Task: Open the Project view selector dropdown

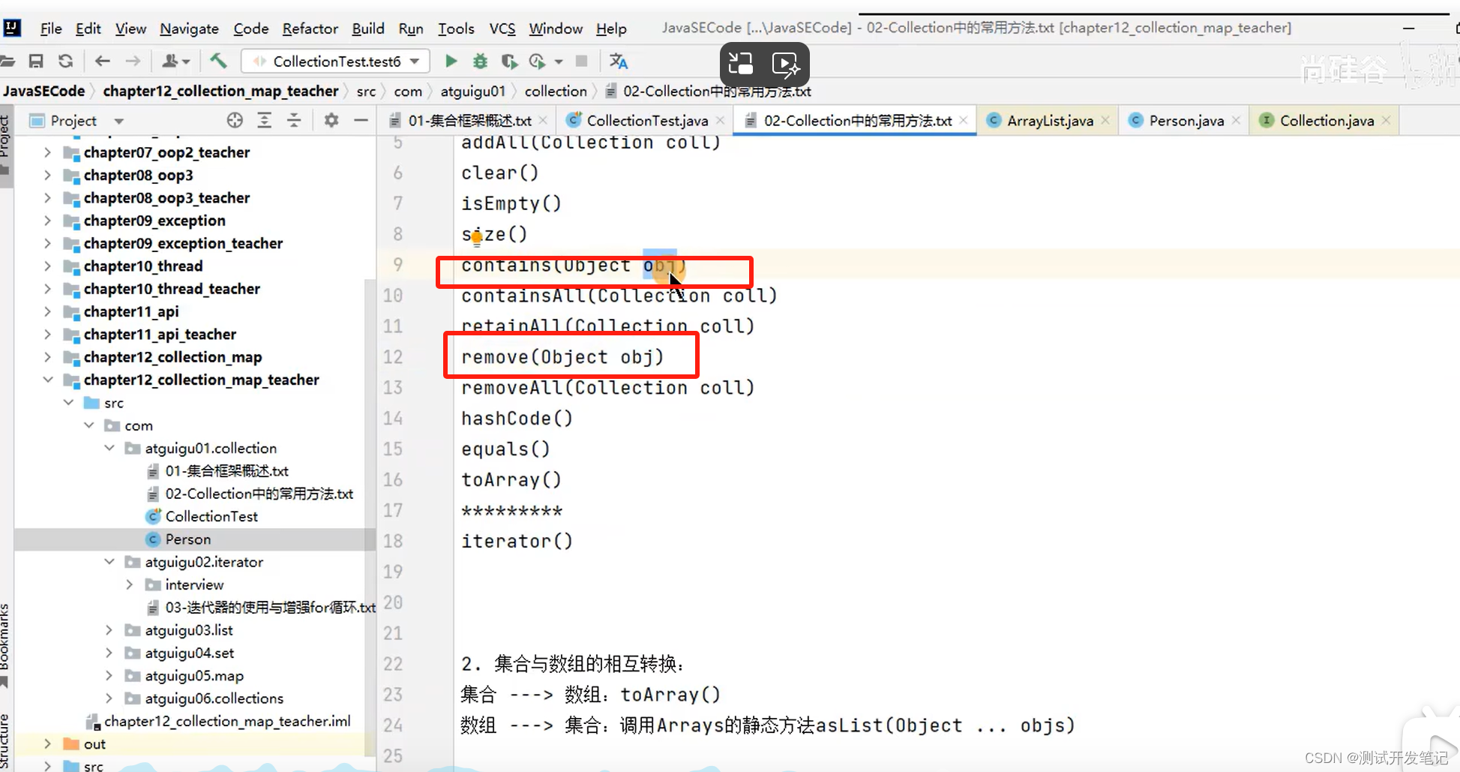Action: pos(118,121)
